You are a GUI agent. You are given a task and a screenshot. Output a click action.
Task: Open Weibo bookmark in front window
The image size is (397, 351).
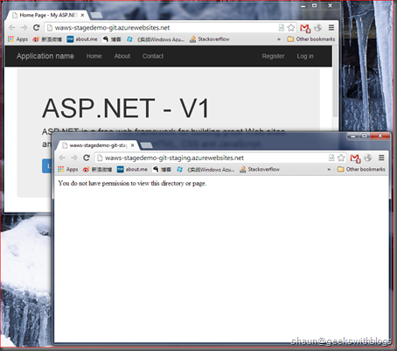pos(97,169)
